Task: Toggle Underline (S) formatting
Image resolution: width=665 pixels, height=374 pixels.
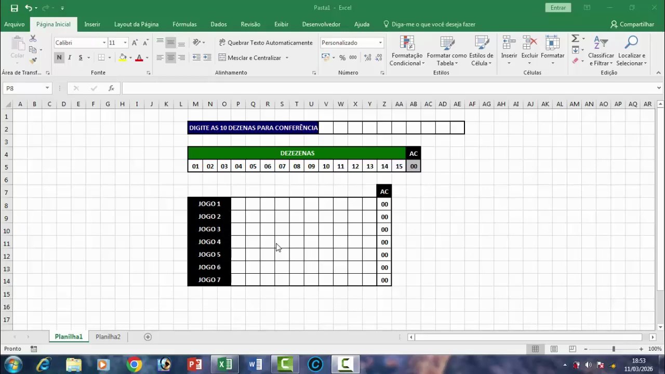Action: [x=80, y=58]
